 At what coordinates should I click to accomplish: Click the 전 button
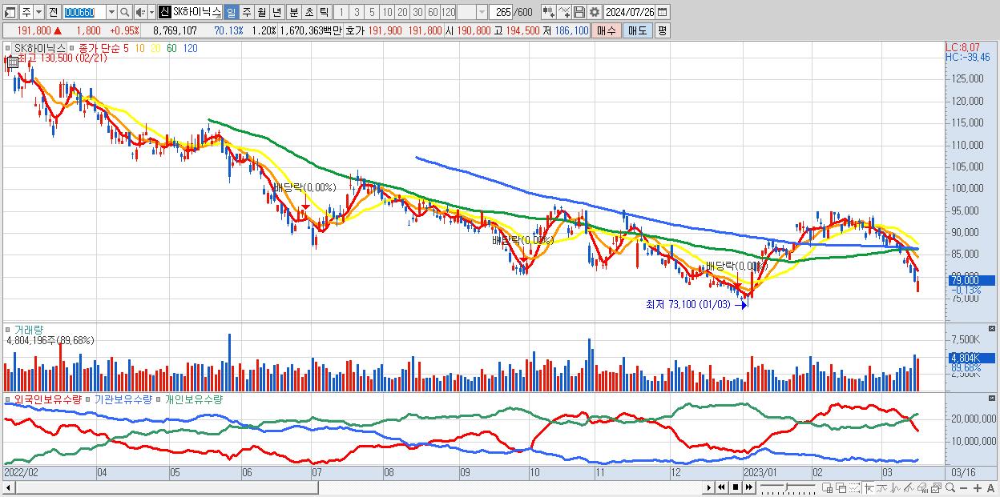53,12
